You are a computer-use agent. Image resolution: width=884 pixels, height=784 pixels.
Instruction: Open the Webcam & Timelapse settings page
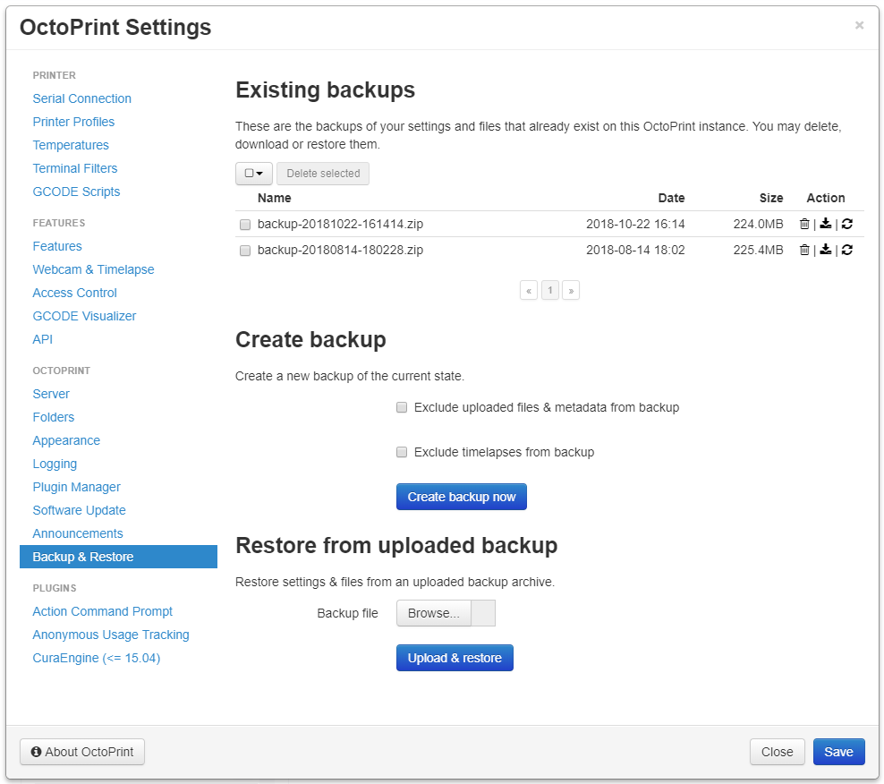93,268
